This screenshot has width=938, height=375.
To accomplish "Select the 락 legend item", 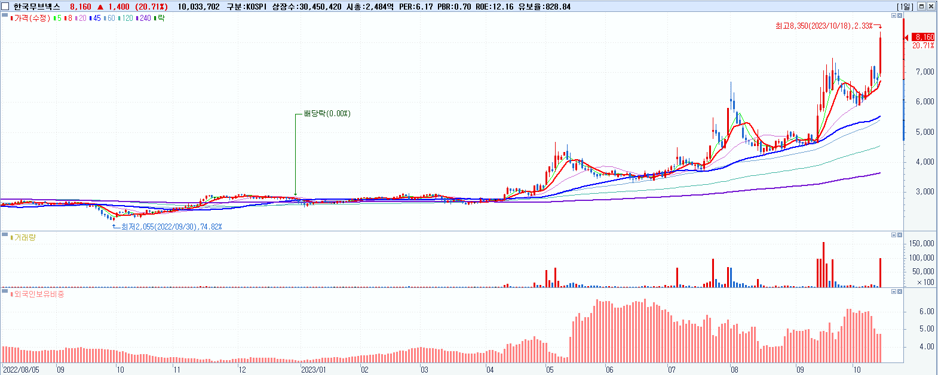I will click(x=160, y=18).
